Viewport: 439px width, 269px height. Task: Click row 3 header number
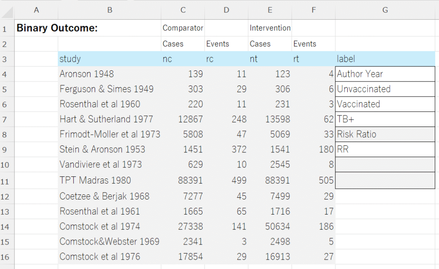[5, 59]
